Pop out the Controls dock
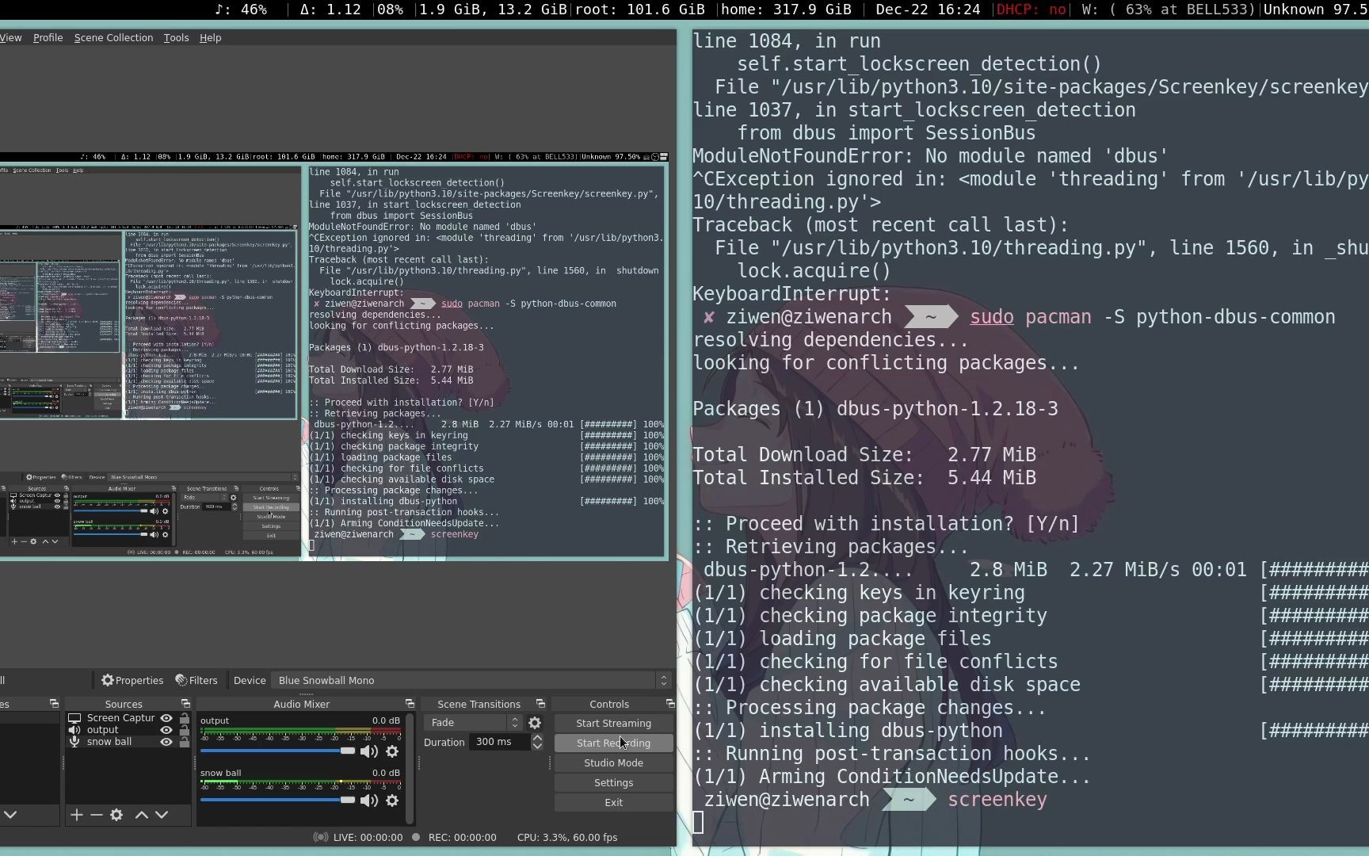Screen dimensions: 1369x856 670,704
